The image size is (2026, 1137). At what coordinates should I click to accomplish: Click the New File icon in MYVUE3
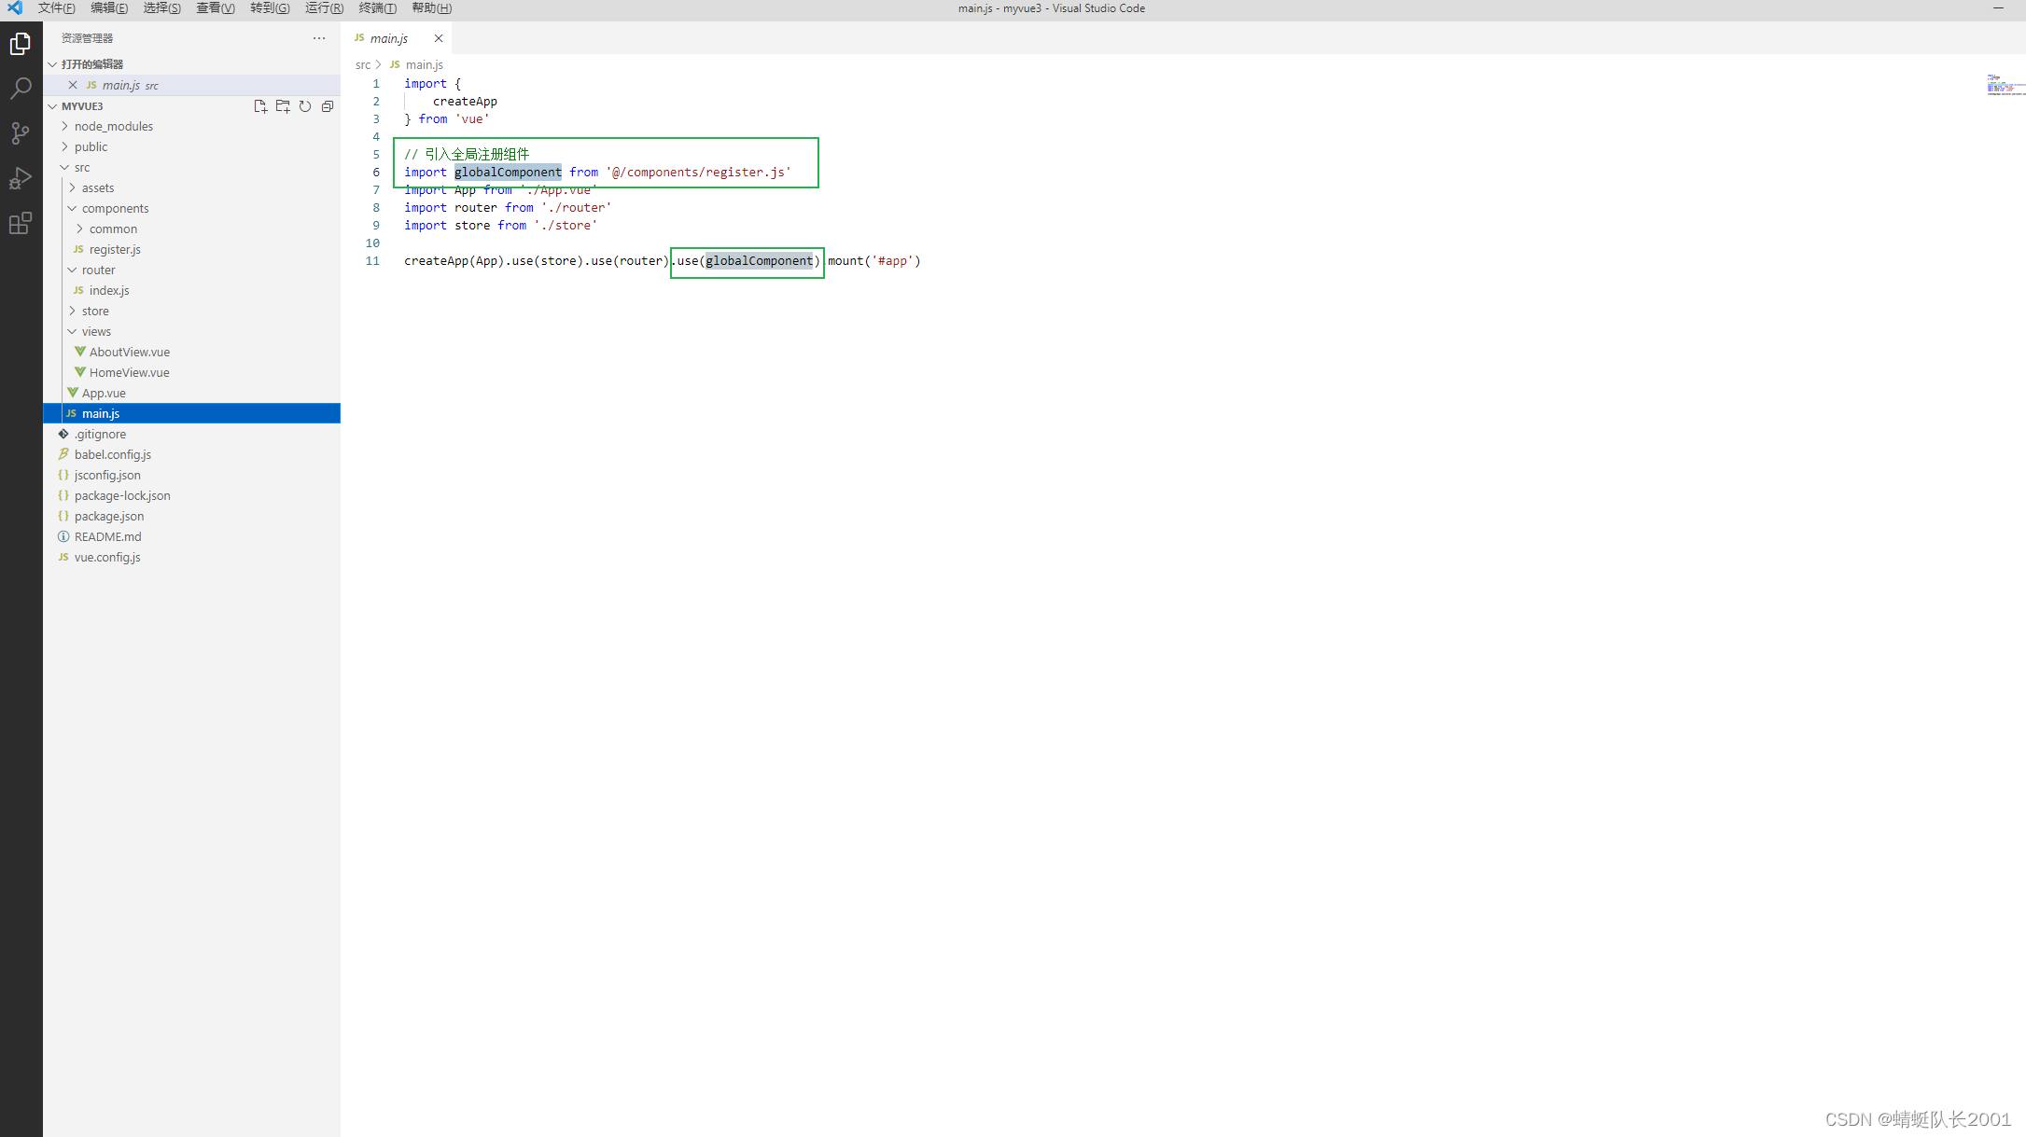point(260,106)
